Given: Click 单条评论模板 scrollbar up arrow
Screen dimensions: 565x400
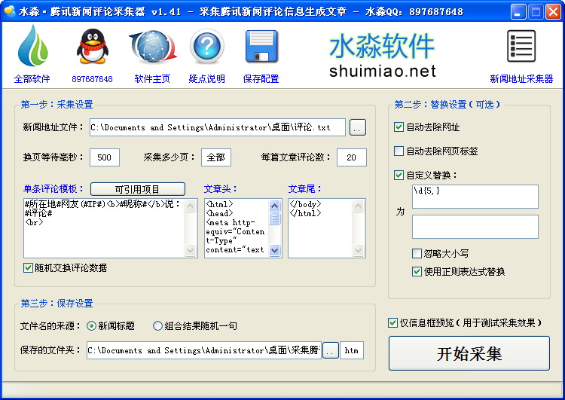Looking at the screenshot, I should [x=191, y=206].
